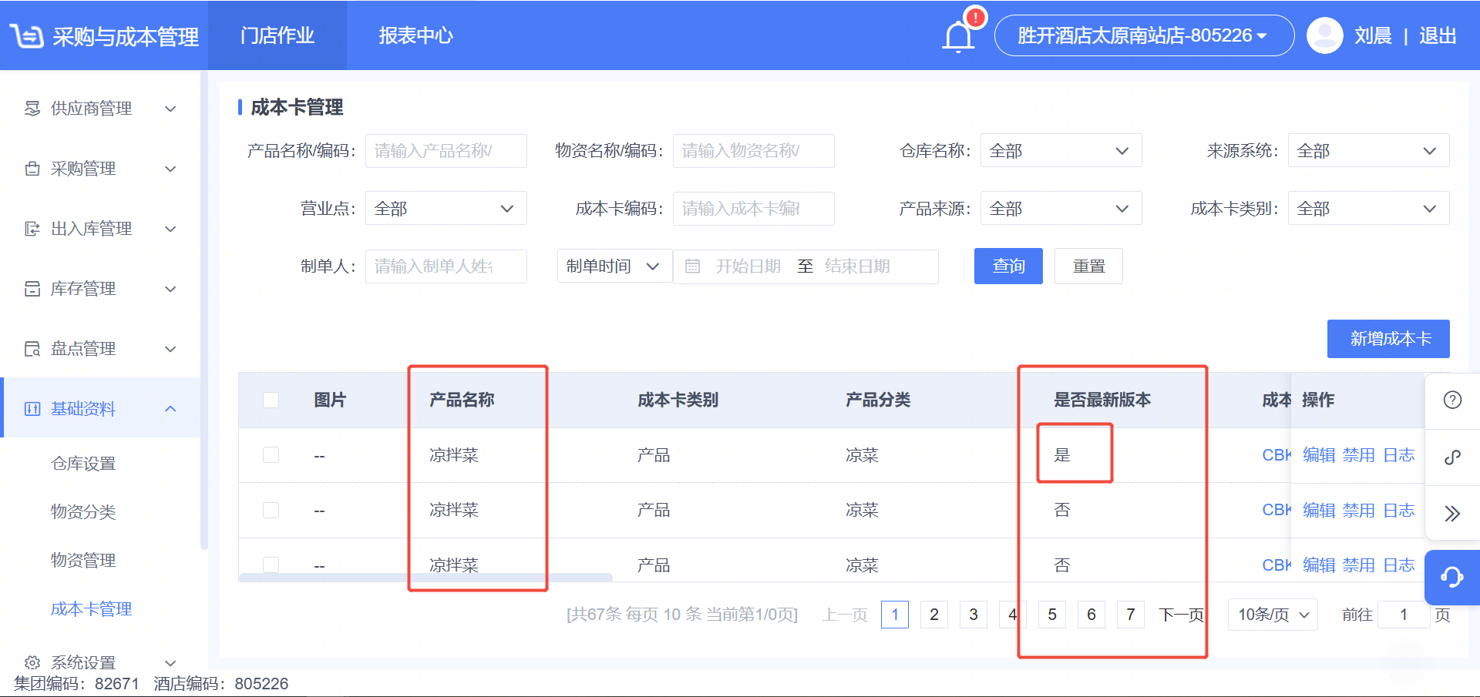Click 编辑 in the third 凉拌菜 row
Viewport: 1480px width, 697px height.
1319,565
